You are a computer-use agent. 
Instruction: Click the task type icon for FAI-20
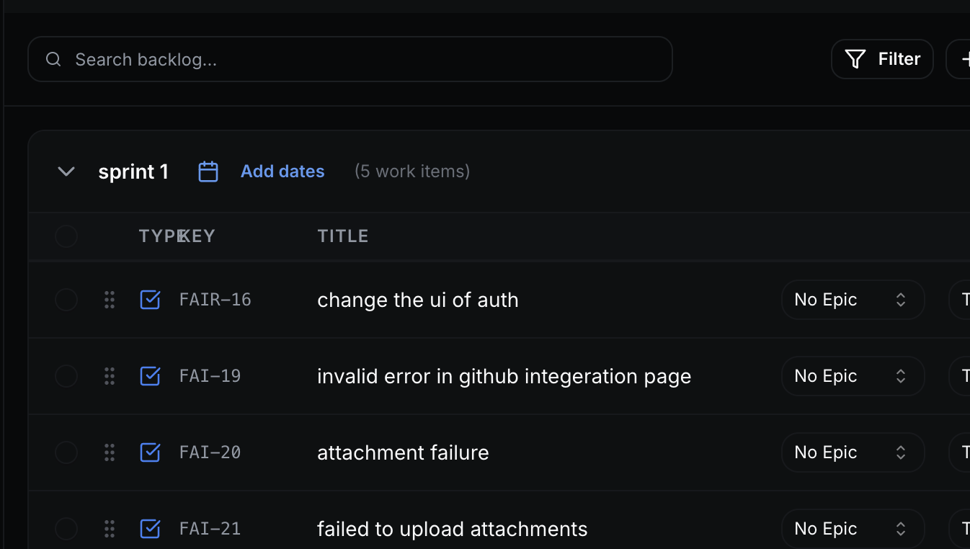pyautogui.click(x=150, y=452)
